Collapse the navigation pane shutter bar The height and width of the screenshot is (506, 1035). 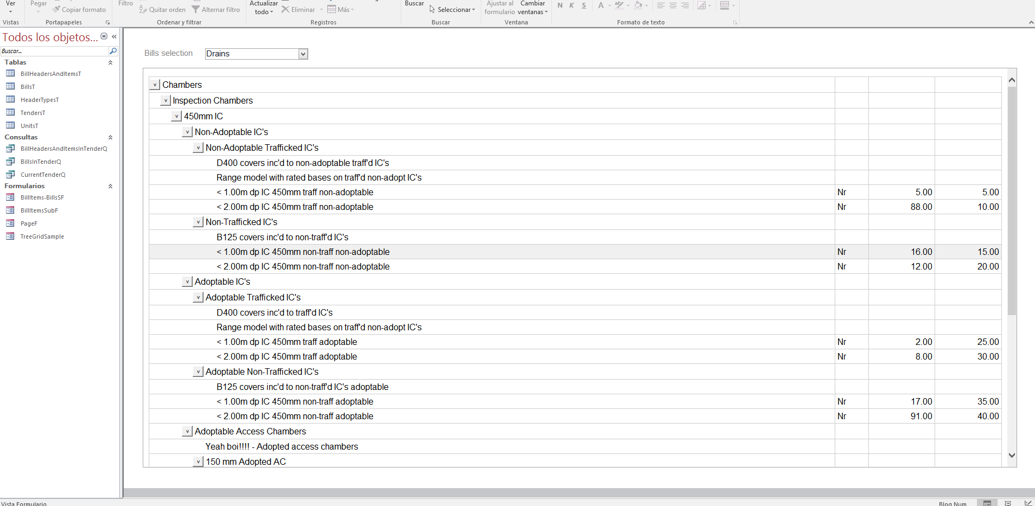pyautogui.click(x=114, y=37)
